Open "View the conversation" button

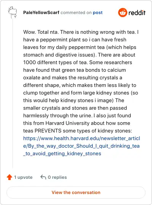[76, 192]
